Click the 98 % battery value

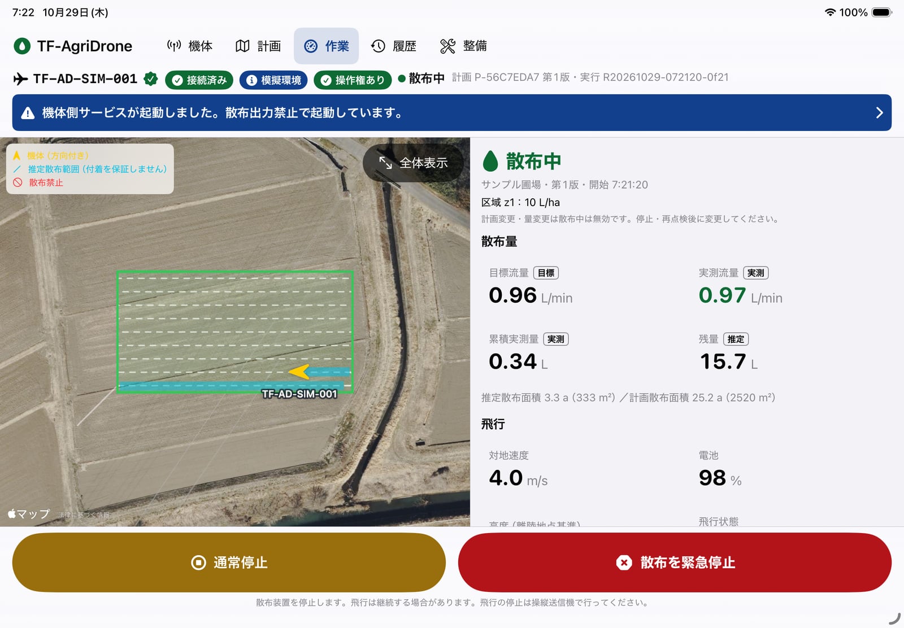(x=720, y=478)
